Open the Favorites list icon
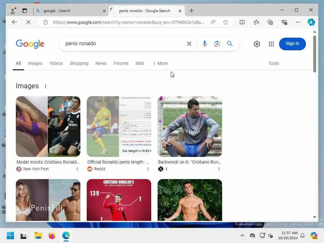Image resolution: width=324 pixels, height=243 pixels. coord(256,22)
